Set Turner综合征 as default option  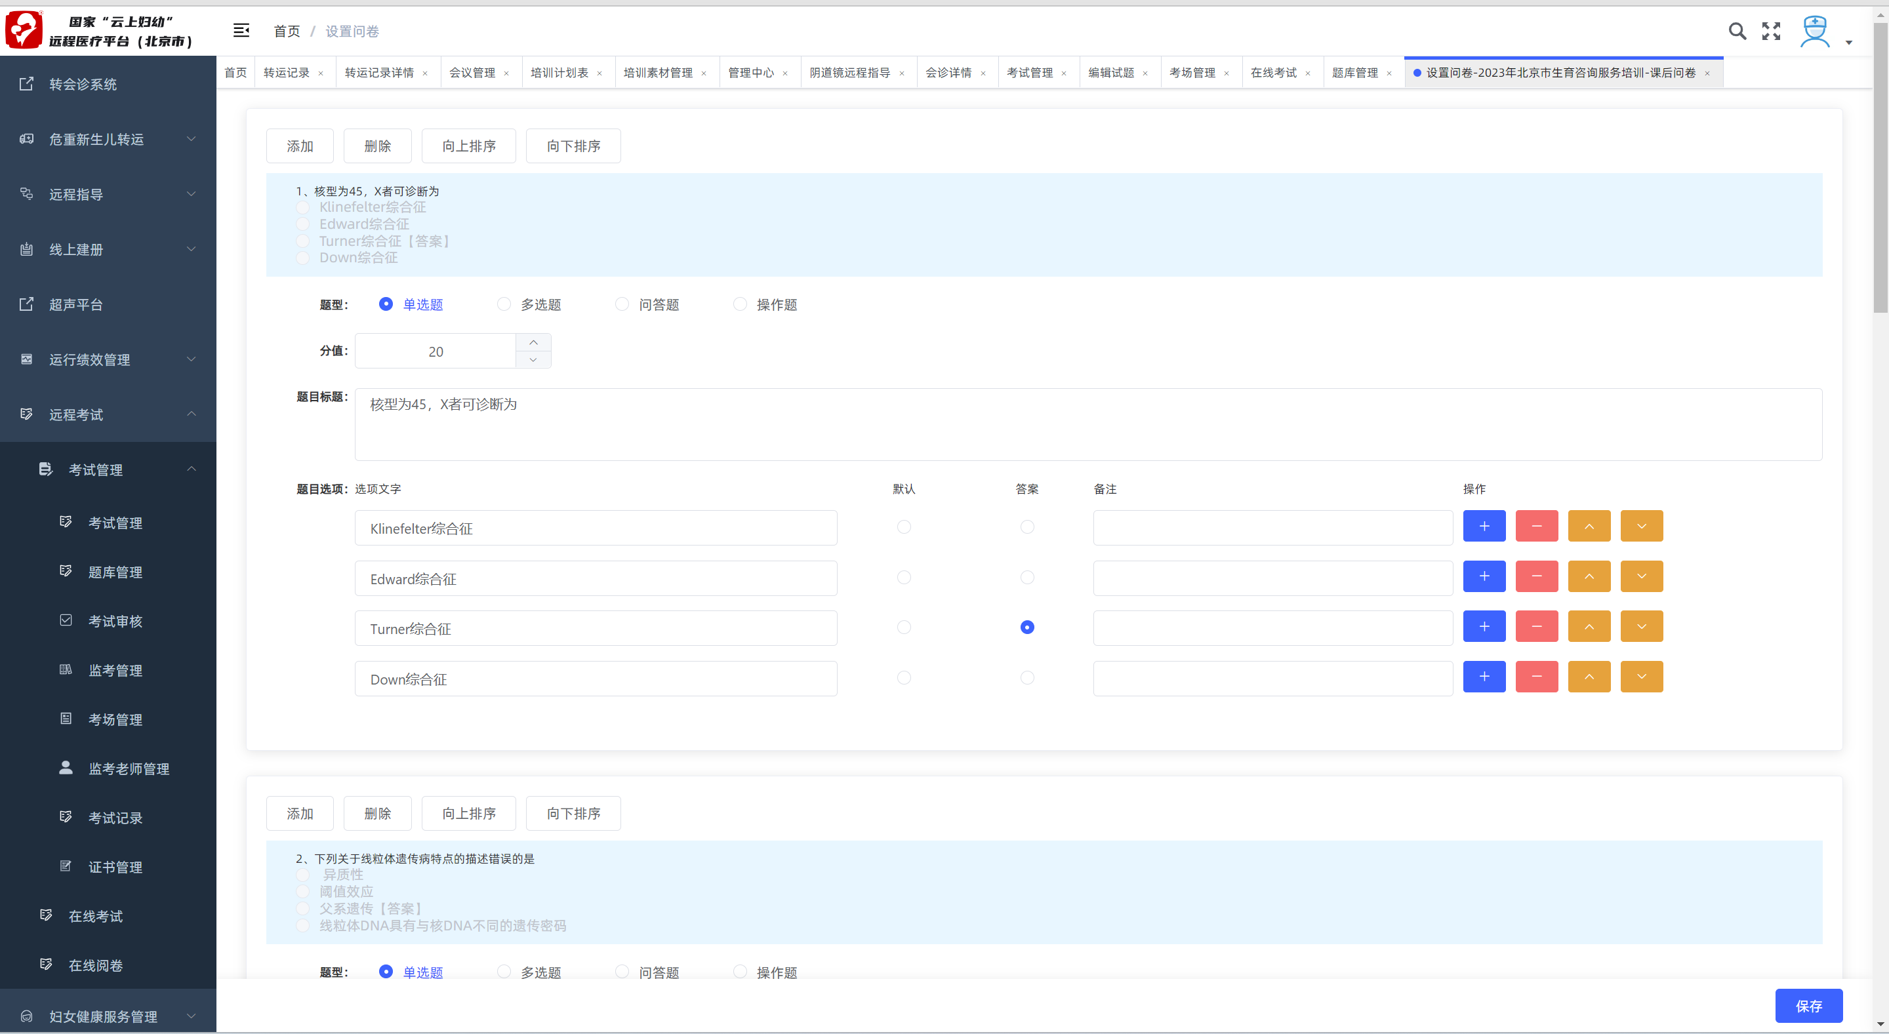(x=903, y=627)
